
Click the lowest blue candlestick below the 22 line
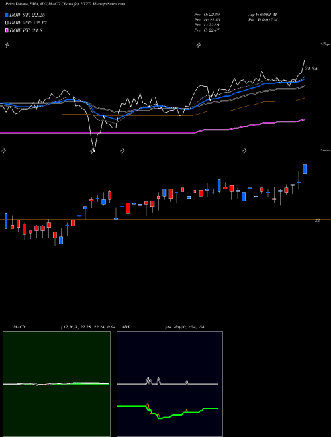(x=61, y=240)
